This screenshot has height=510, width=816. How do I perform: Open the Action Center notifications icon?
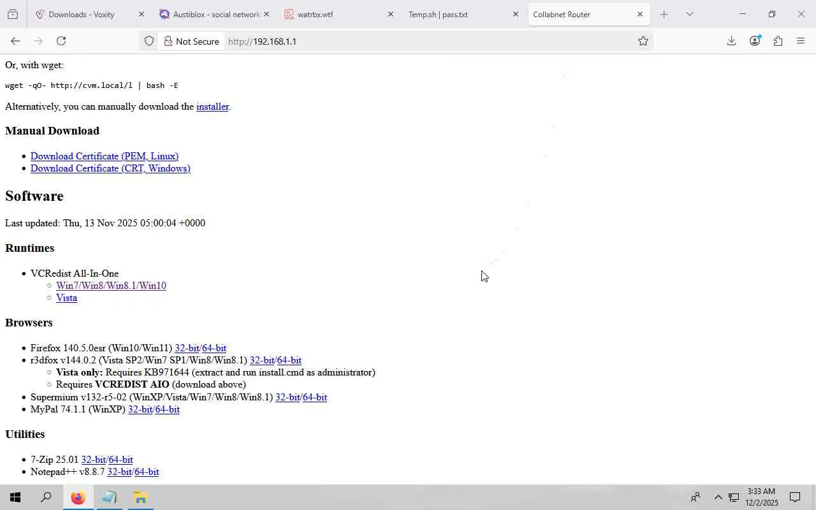(795, 497)
